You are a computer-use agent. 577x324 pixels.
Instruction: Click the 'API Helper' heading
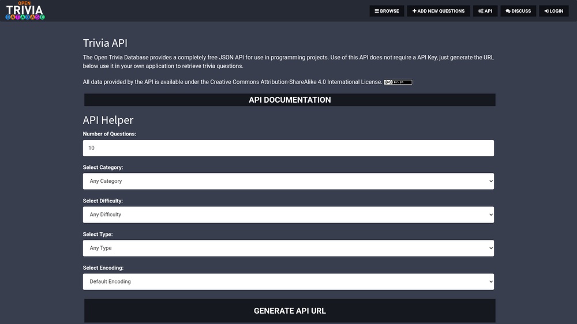[x=108, y=120]
